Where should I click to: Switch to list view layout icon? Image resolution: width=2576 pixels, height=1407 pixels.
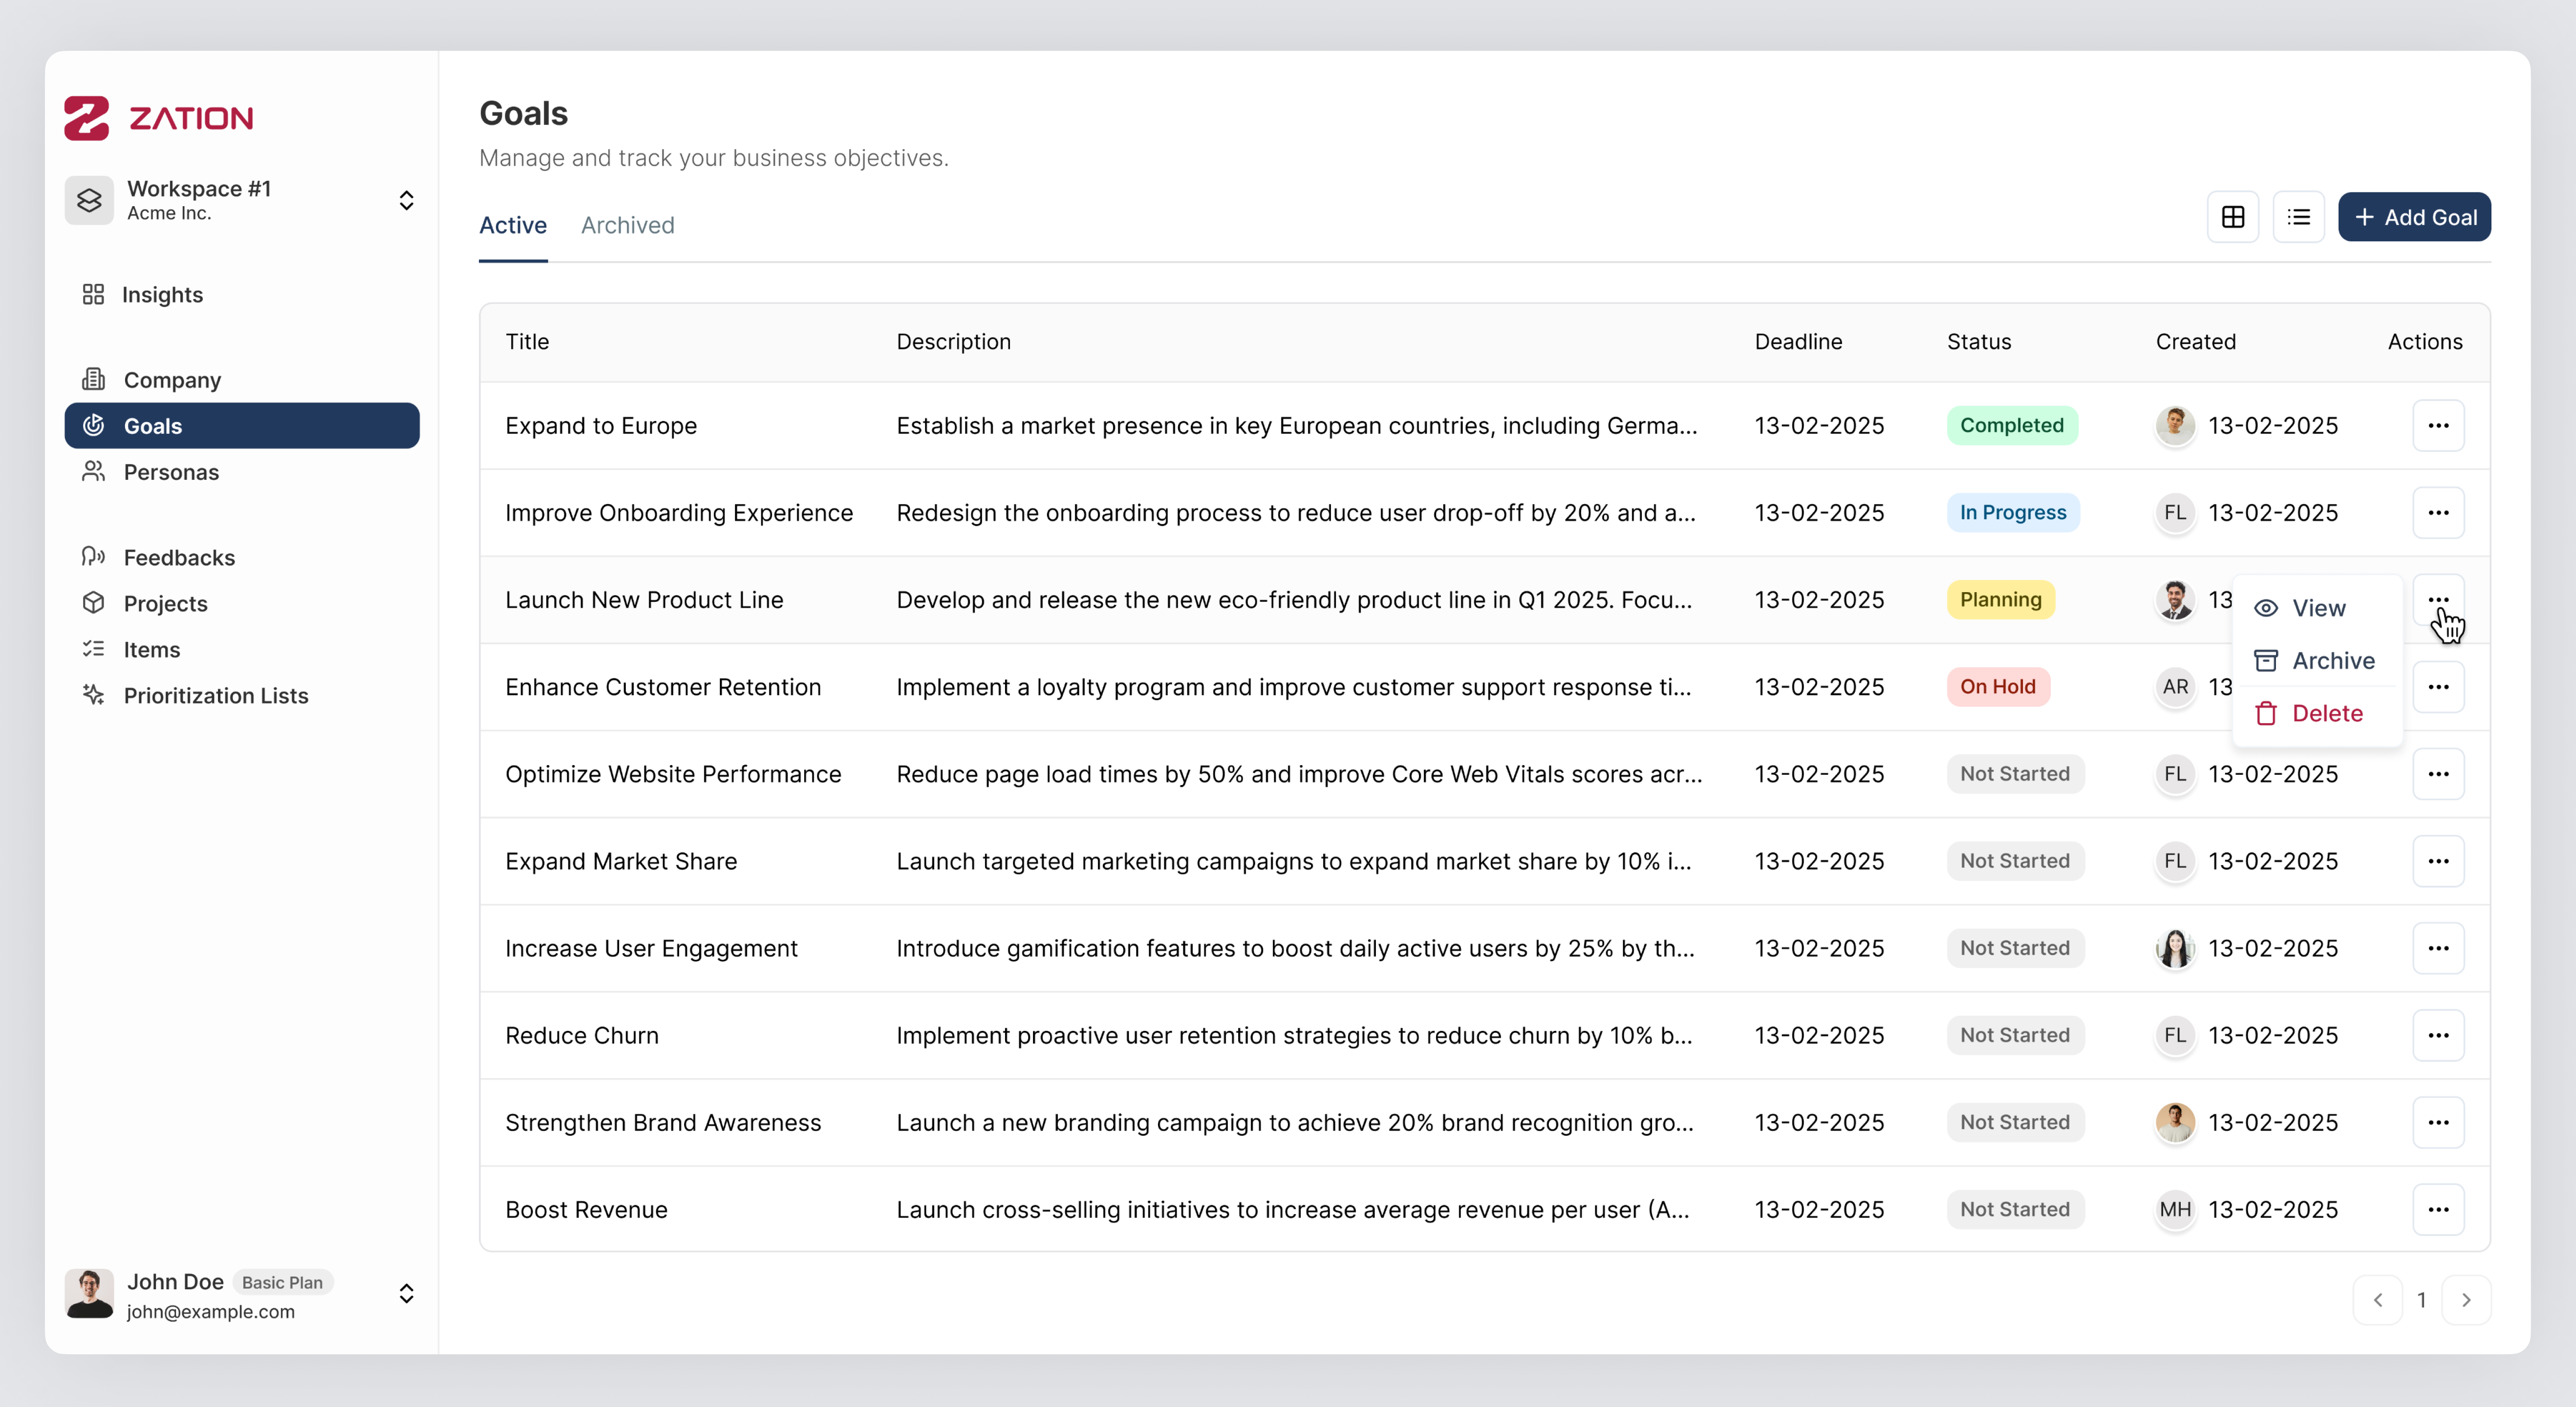[x=2298, y=217]
